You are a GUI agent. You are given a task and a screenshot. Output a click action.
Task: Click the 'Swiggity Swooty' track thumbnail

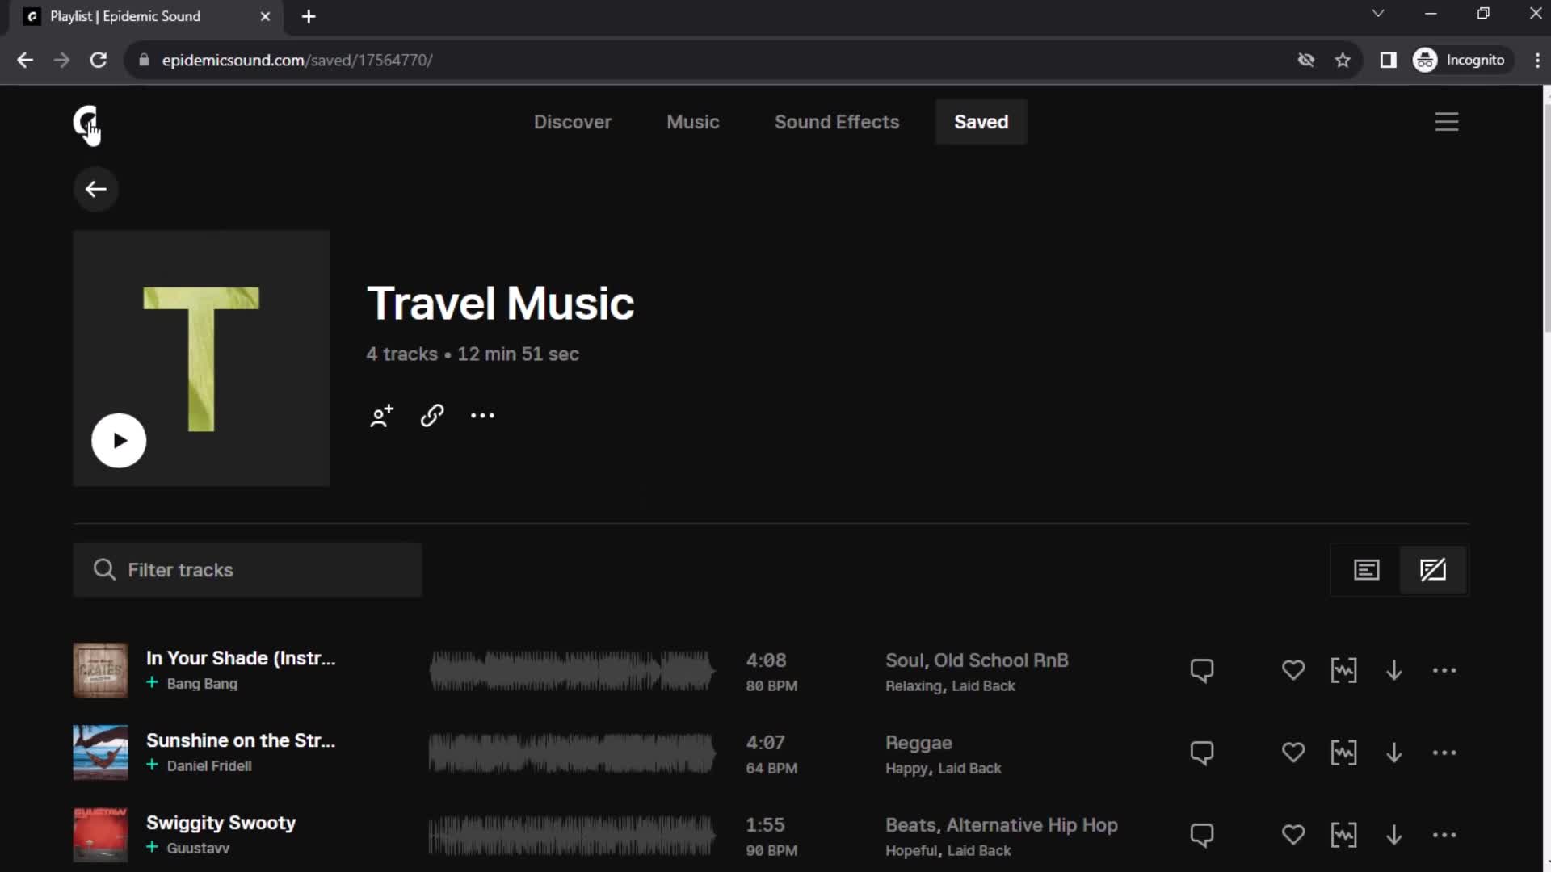pos(99,834)
